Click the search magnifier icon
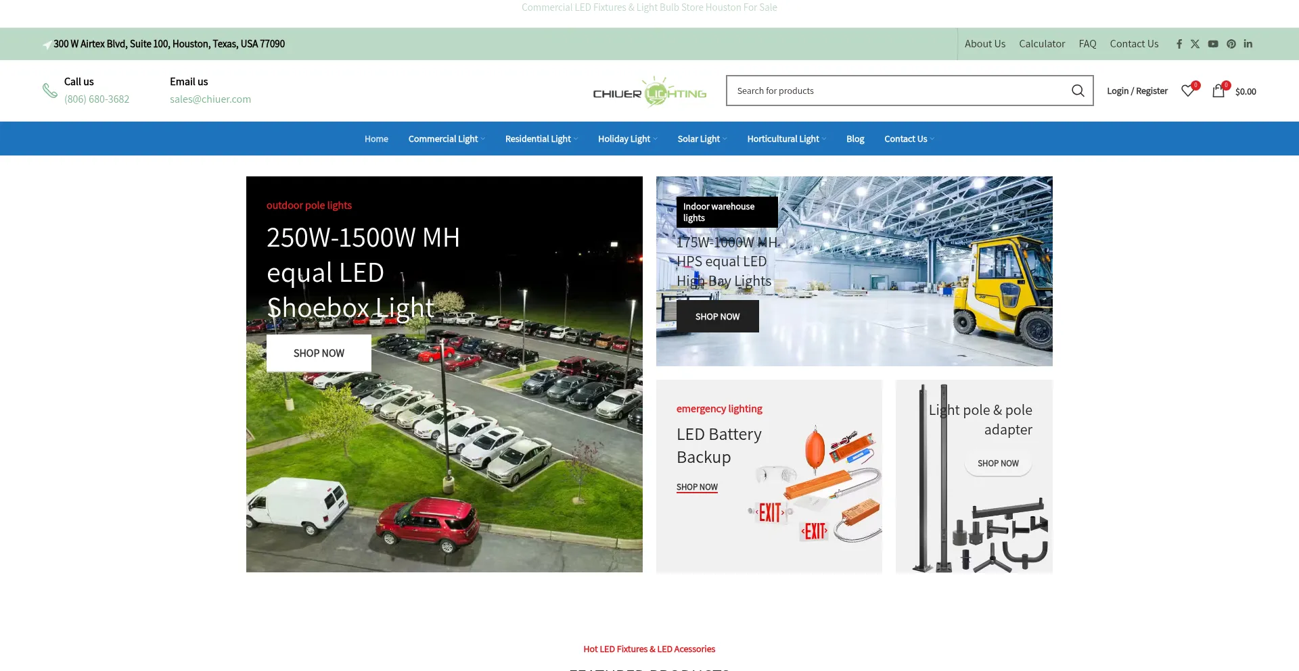1299x671 pixels. coord(1078,91)
